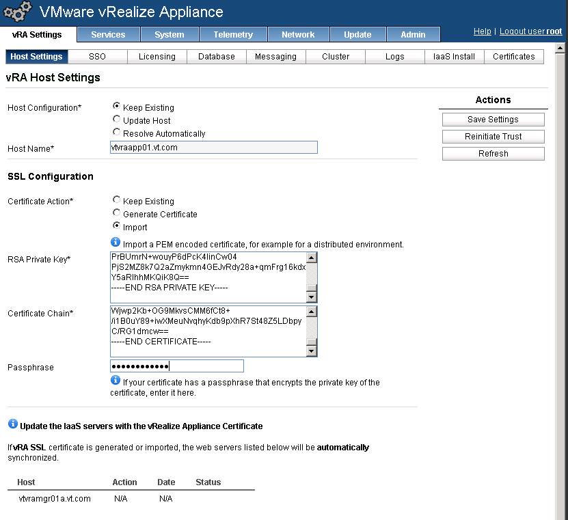568x520 pixels.
Task: Click the Refresh button
Action: [x=493, y=154]
